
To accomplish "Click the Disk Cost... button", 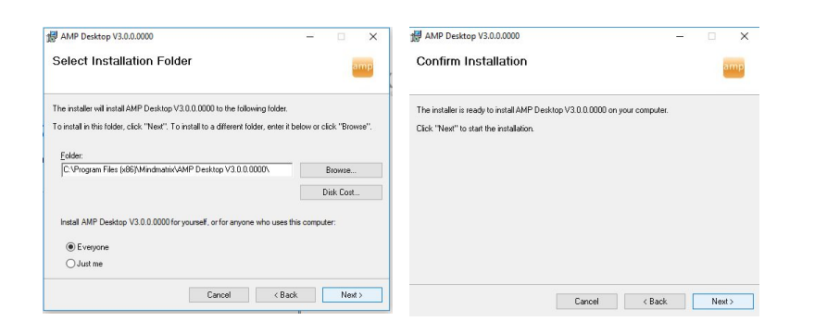I will pos(341,192).
